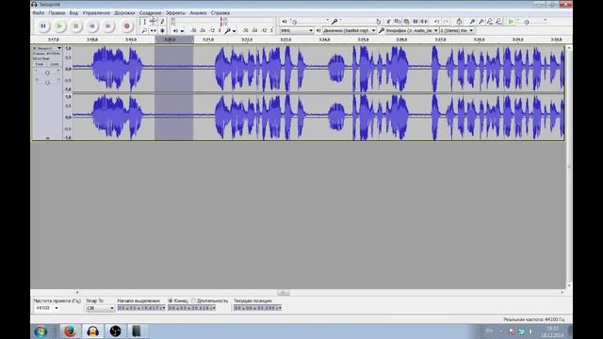
Task: Click the Sync-Lock tracks icon
Action: (459, 22)
